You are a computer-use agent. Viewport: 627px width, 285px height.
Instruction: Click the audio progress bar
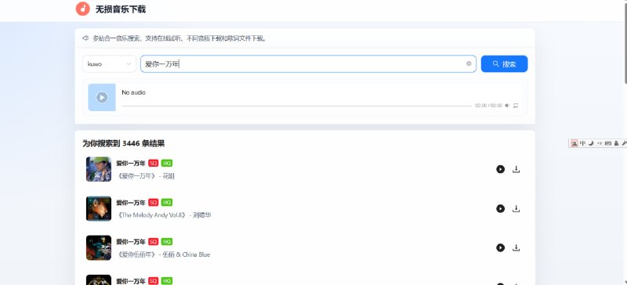297,106
